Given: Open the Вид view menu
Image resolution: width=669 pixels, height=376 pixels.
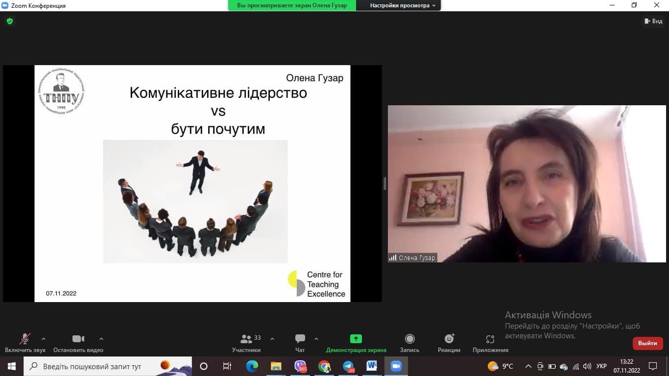Looking at the screenshot, I should click(653, 21).
